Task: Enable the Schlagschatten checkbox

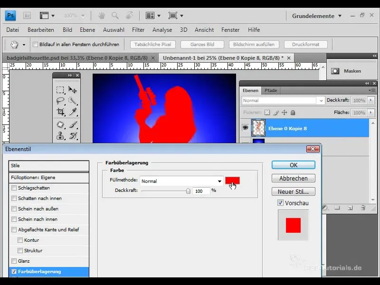Action: pyautogui.click(x=14, y=188)
